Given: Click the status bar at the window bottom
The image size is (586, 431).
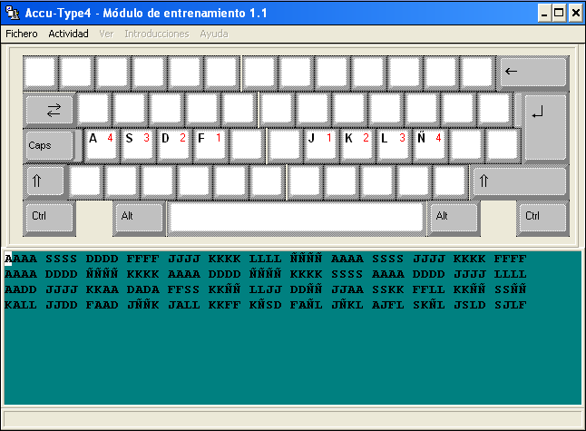Looking at the screenshot, I should (293, 419).
